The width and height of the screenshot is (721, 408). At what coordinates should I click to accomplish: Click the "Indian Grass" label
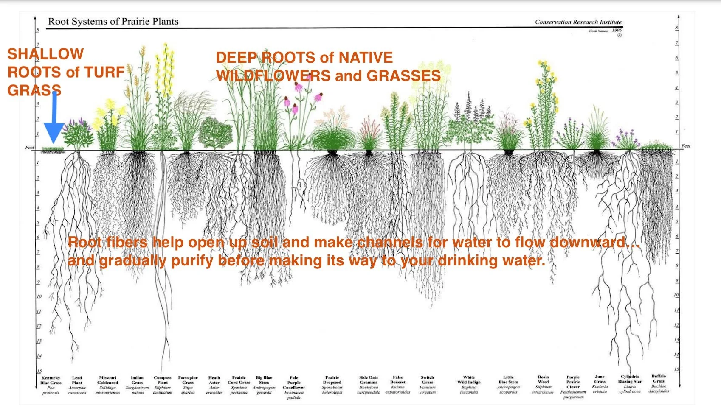click(x=137, y=380)
